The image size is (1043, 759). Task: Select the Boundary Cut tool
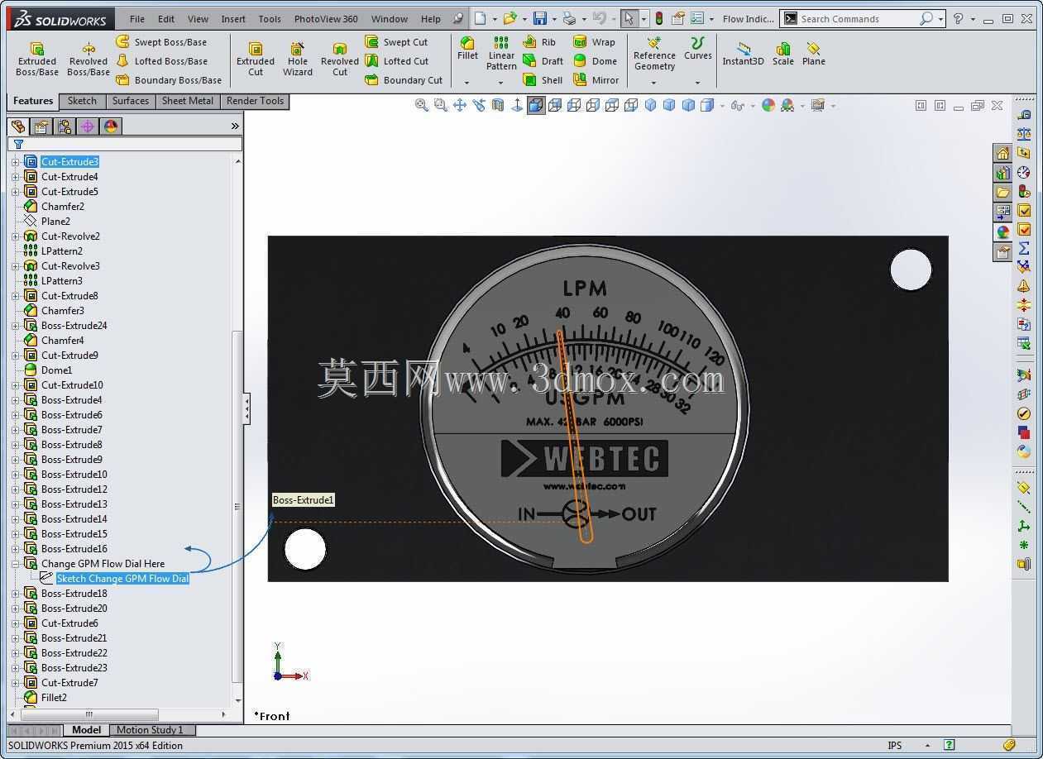pos(404,79)
